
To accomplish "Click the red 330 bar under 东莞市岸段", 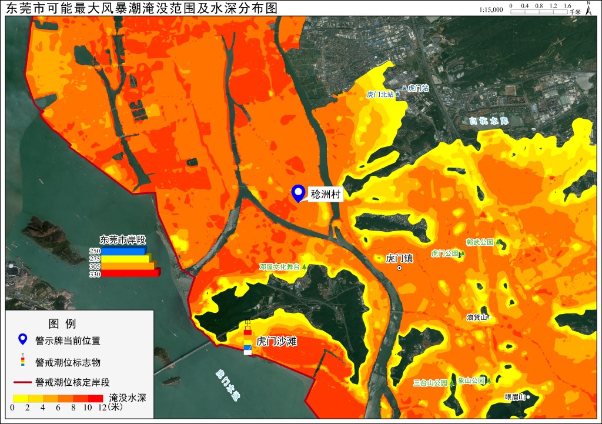I will (x=131, y=273).
